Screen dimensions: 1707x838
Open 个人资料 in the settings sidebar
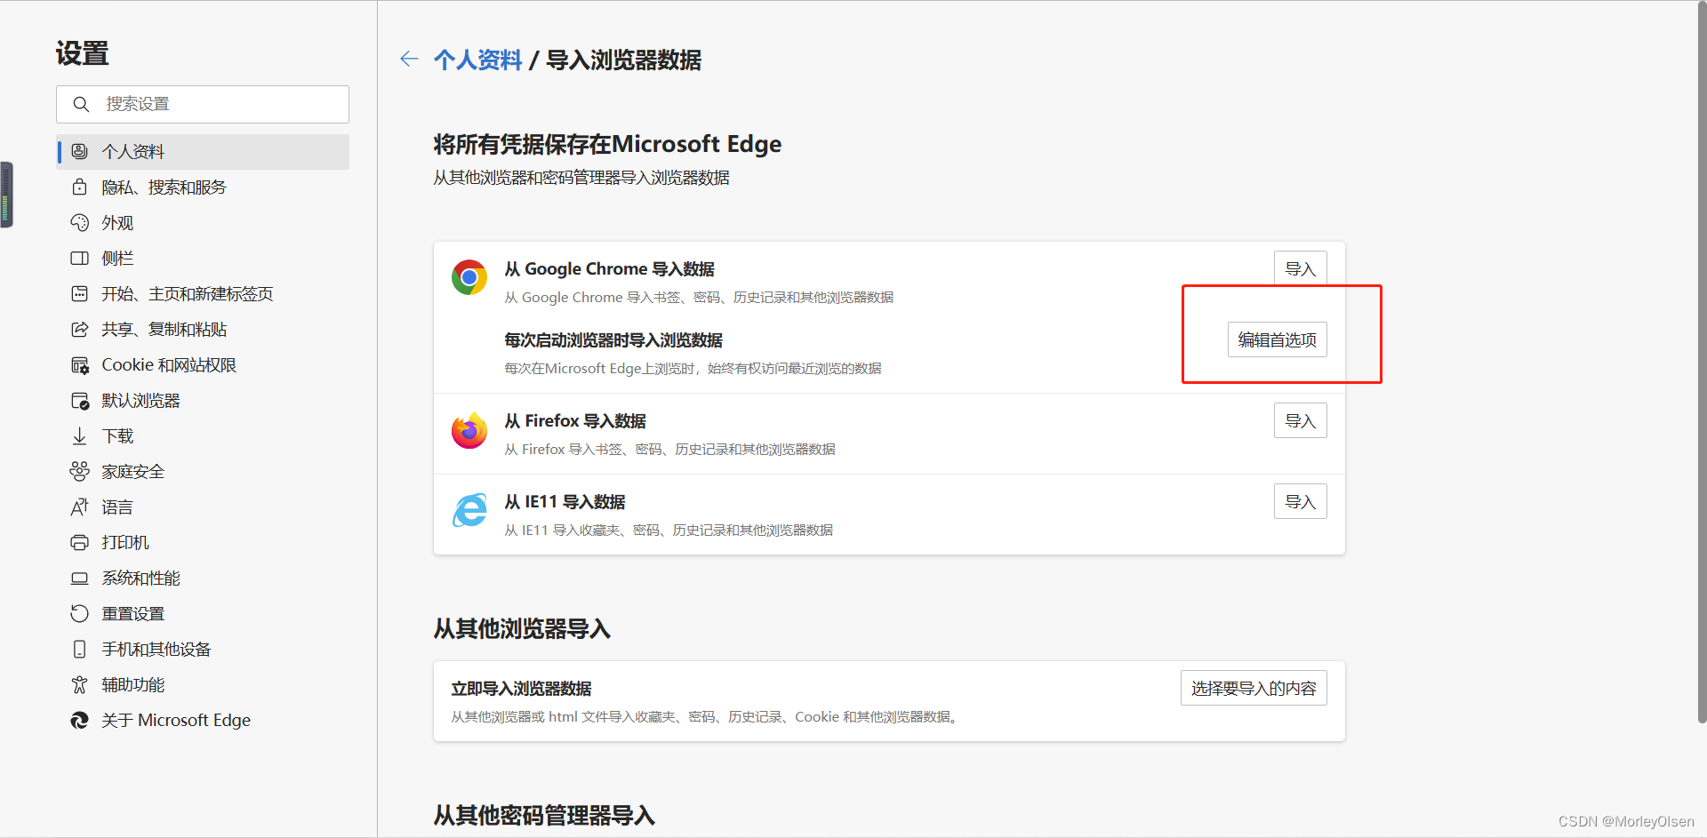point(203,151)
